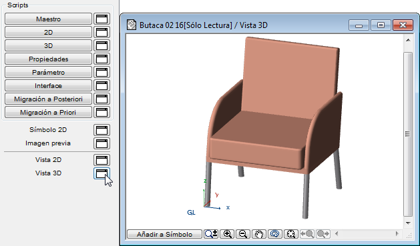Click the Símbolo 2D label

click(48, 130)
